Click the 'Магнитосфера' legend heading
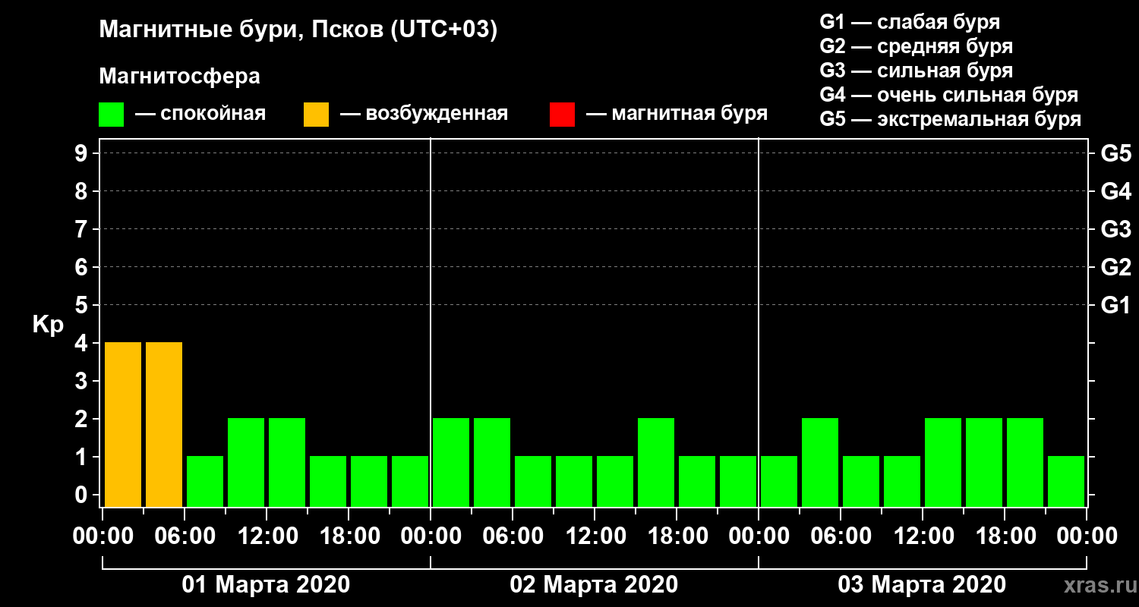The width and height of the screenshot is (1139, 607). (180, 77)
